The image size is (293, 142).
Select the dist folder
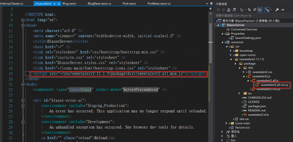point(250,68)
